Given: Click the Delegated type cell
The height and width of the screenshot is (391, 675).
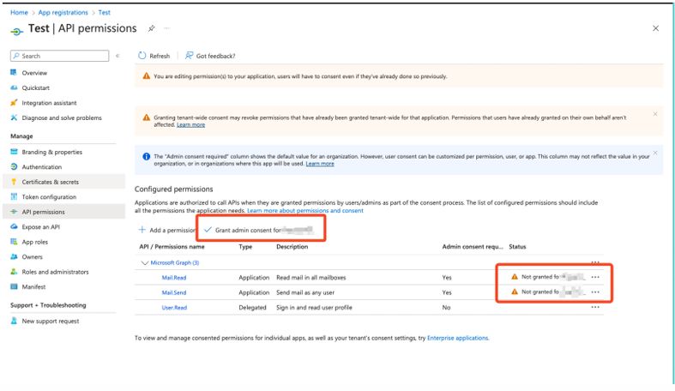Looking at the screenshot, I should (x=252, y=308).
